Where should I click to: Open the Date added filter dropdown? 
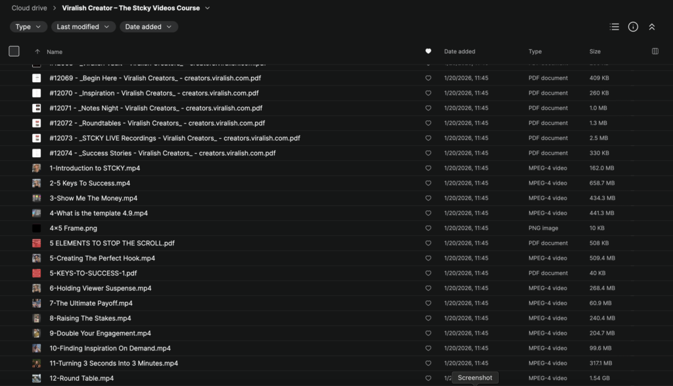pyautogui.click(x=149, y=26)
